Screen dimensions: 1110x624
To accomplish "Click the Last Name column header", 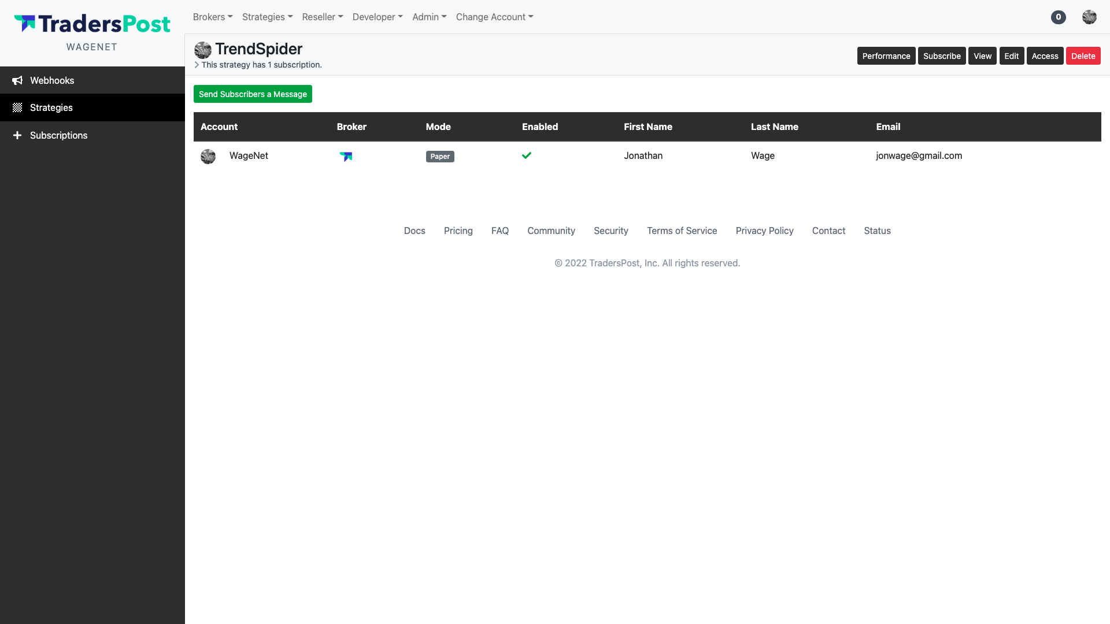I will tap(775, 127).
